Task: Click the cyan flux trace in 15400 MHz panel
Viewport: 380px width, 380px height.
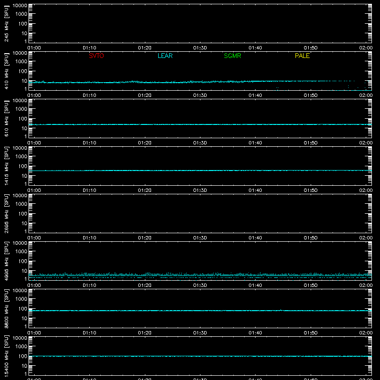Action: click(x=200, y=356)
